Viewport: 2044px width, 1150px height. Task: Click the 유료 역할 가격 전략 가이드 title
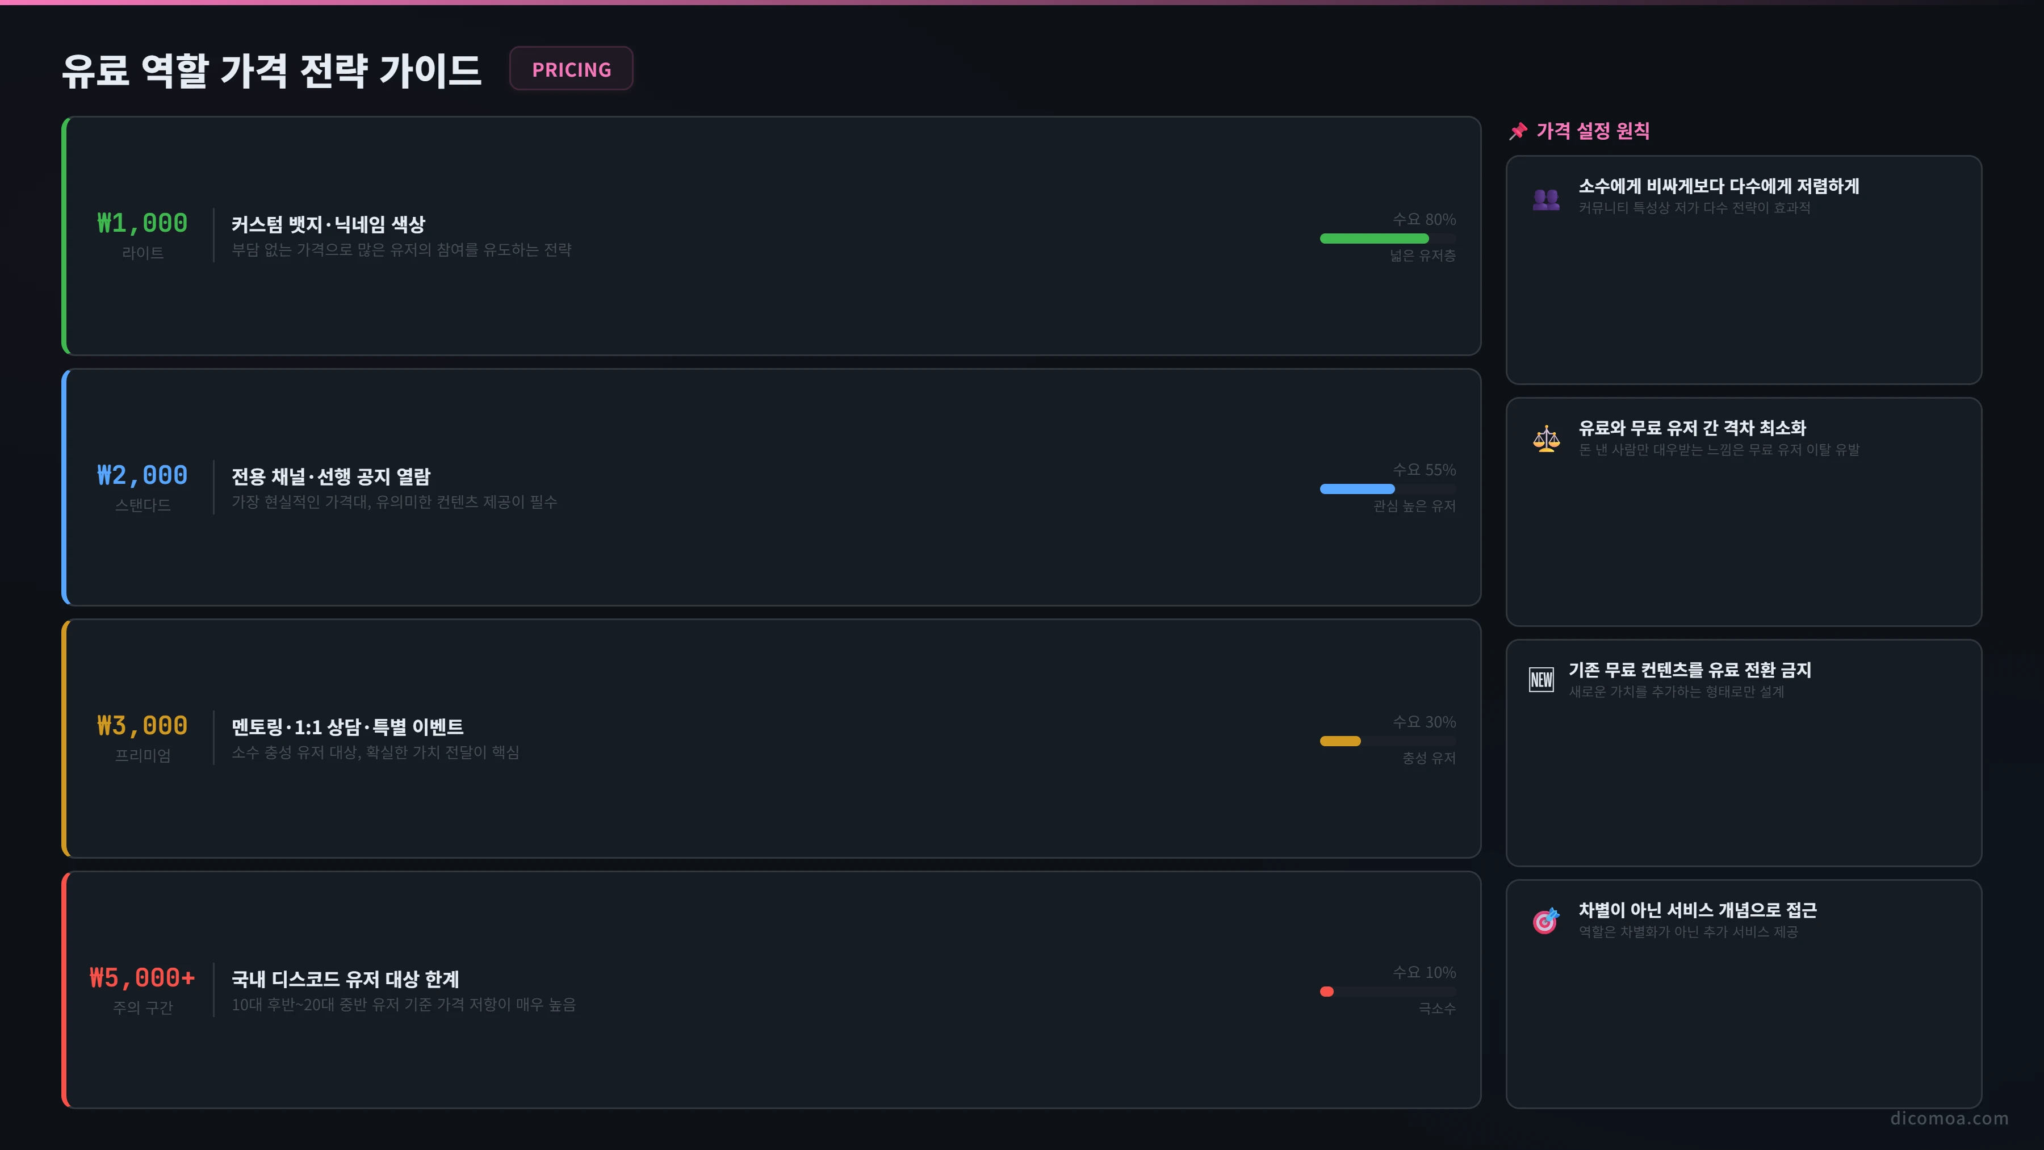point(271,70)
